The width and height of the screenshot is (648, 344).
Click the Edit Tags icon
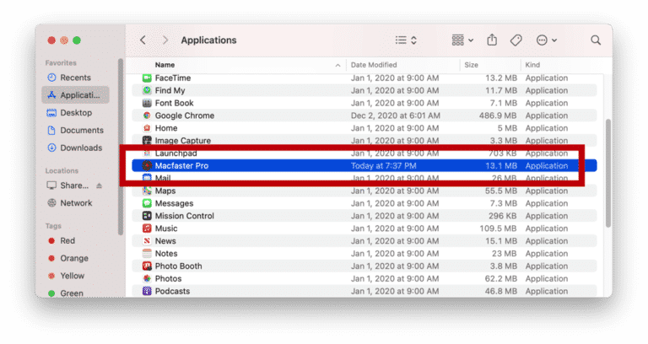(516, 40)
